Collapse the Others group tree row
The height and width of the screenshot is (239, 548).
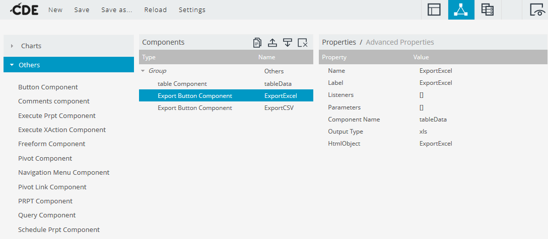[143, 71]
